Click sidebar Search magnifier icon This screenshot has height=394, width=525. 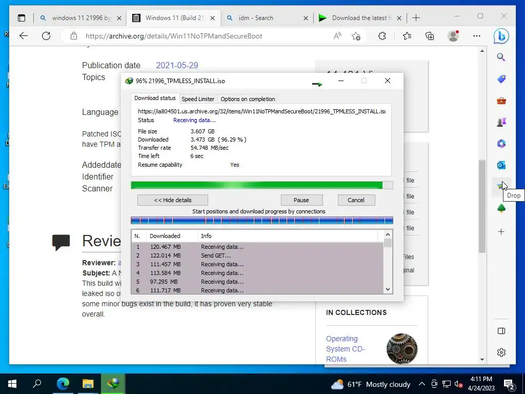(501, 57)
